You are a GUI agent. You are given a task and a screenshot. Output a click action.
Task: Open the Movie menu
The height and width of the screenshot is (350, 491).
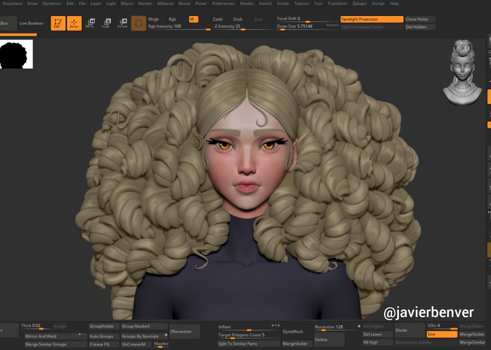coord(184,3)
